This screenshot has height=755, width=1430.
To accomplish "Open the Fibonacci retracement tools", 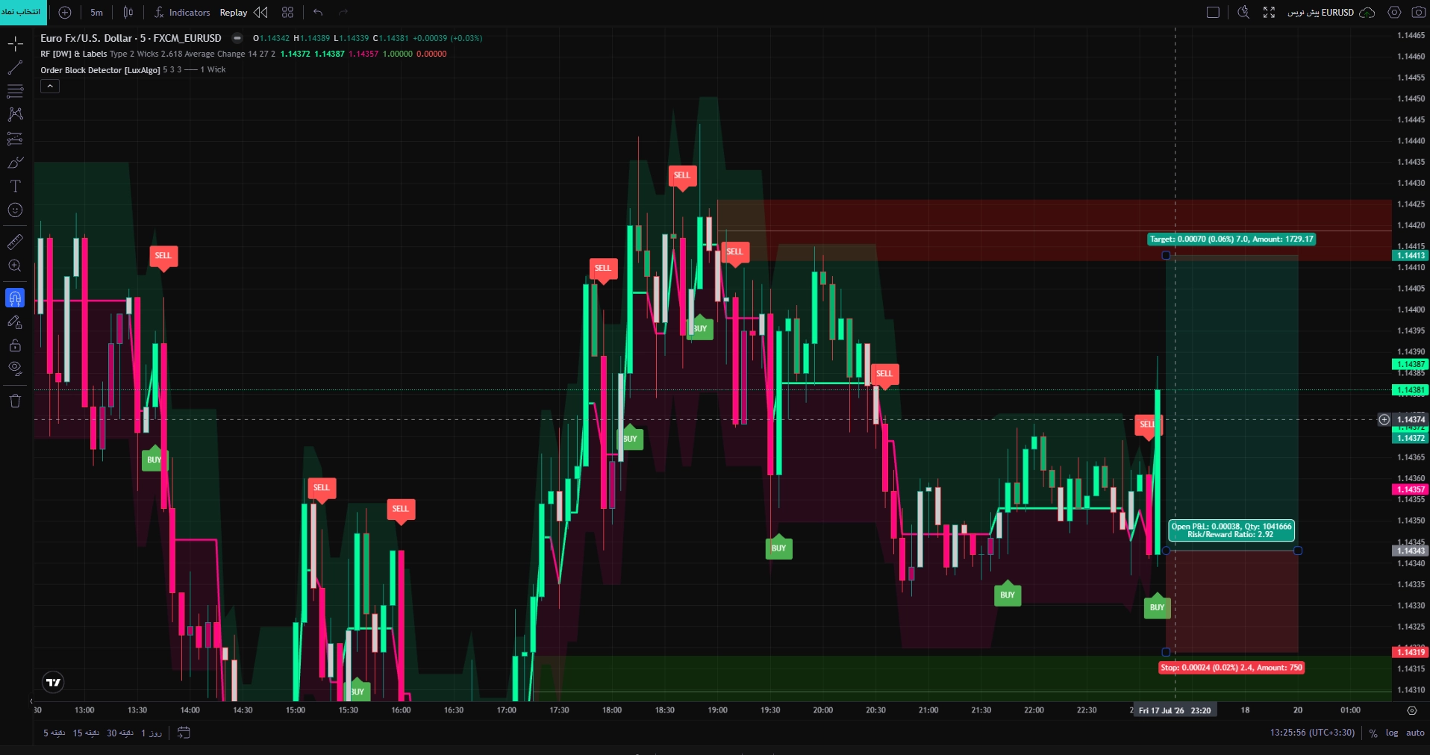I will click(x=15, y=92).
